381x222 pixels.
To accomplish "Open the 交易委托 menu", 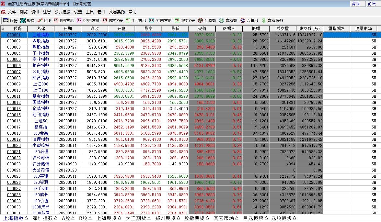I will pos(117,12).
